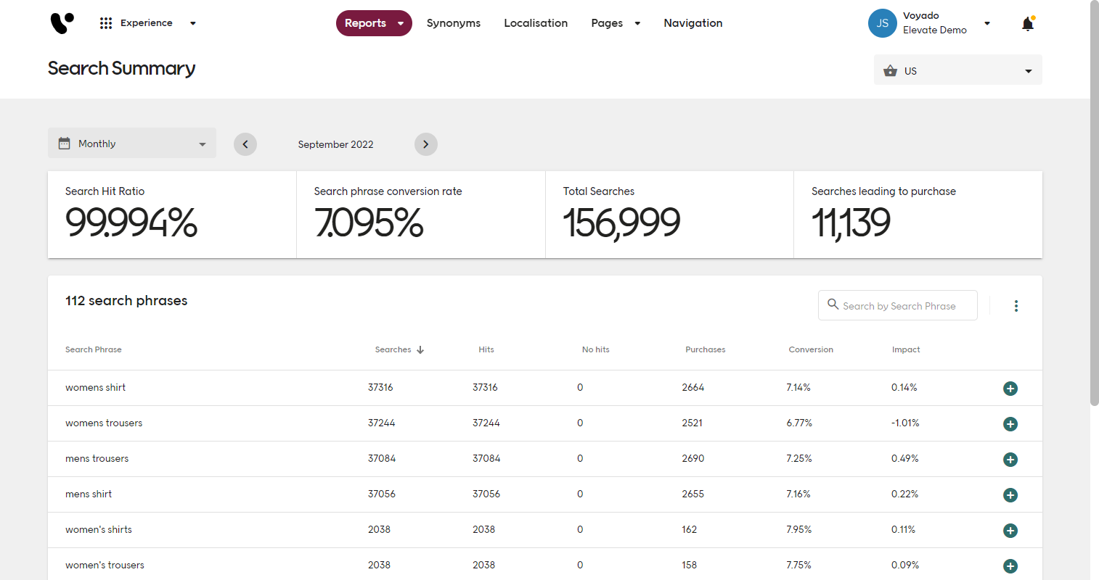Viewport: 1099px width, 580px height.
Task: Select the 'womens shirt' search phrase
Action: 96,388
